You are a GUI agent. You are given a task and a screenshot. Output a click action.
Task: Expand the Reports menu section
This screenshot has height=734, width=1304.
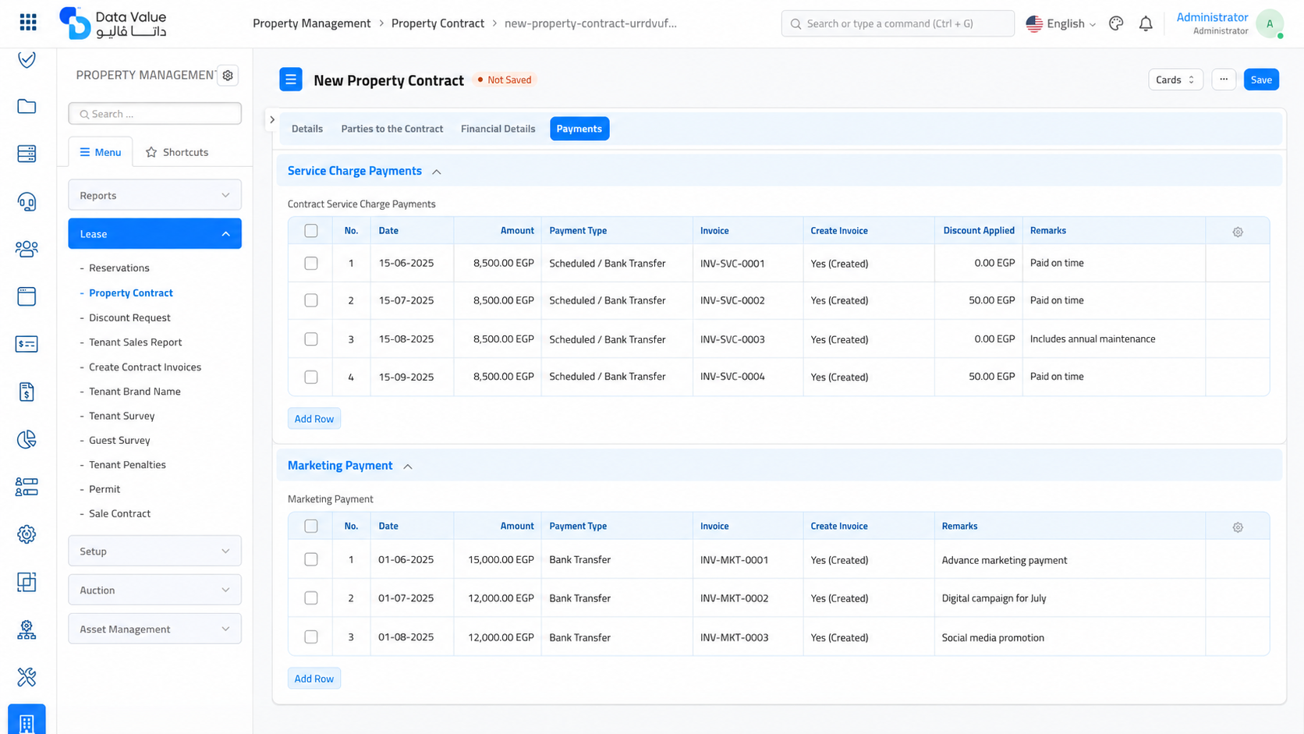click(x=154, y=195)
